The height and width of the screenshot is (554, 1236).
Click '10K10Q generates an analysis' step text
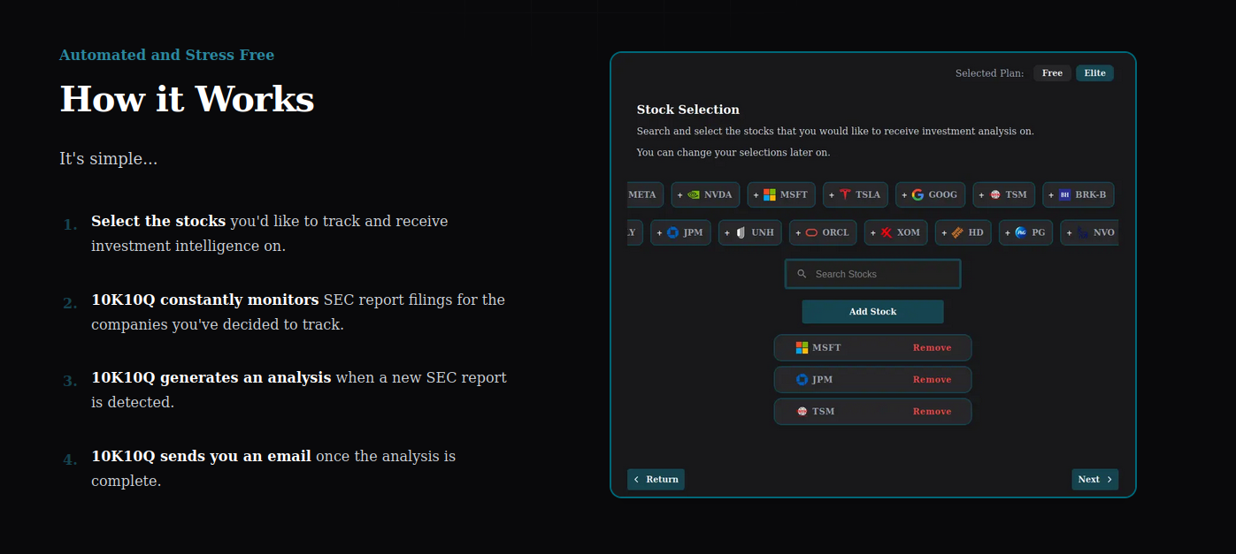211,377
